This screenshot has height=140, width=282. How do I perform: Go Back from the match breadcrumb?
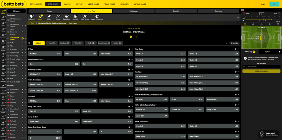point(31,23)
